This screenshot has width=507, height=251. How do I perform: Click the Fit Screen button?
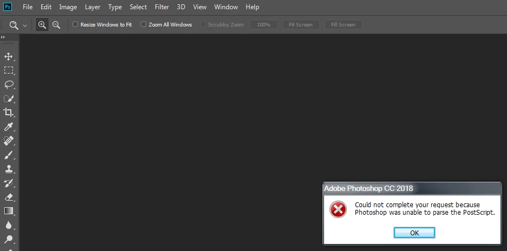301,24
